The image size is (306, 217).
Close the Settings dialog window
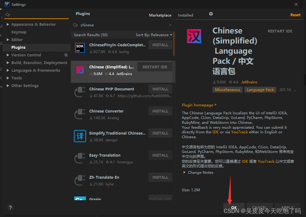[x=296, y=4]
